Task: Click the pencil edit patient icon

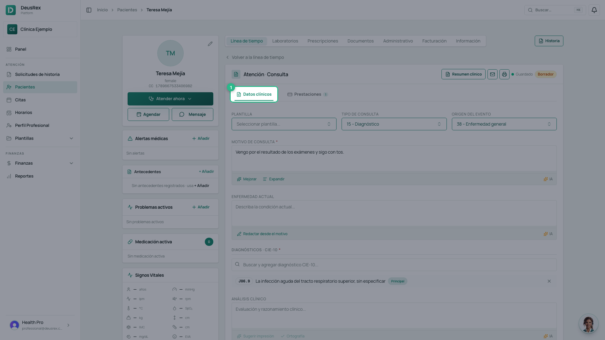Action: (210, 44)
